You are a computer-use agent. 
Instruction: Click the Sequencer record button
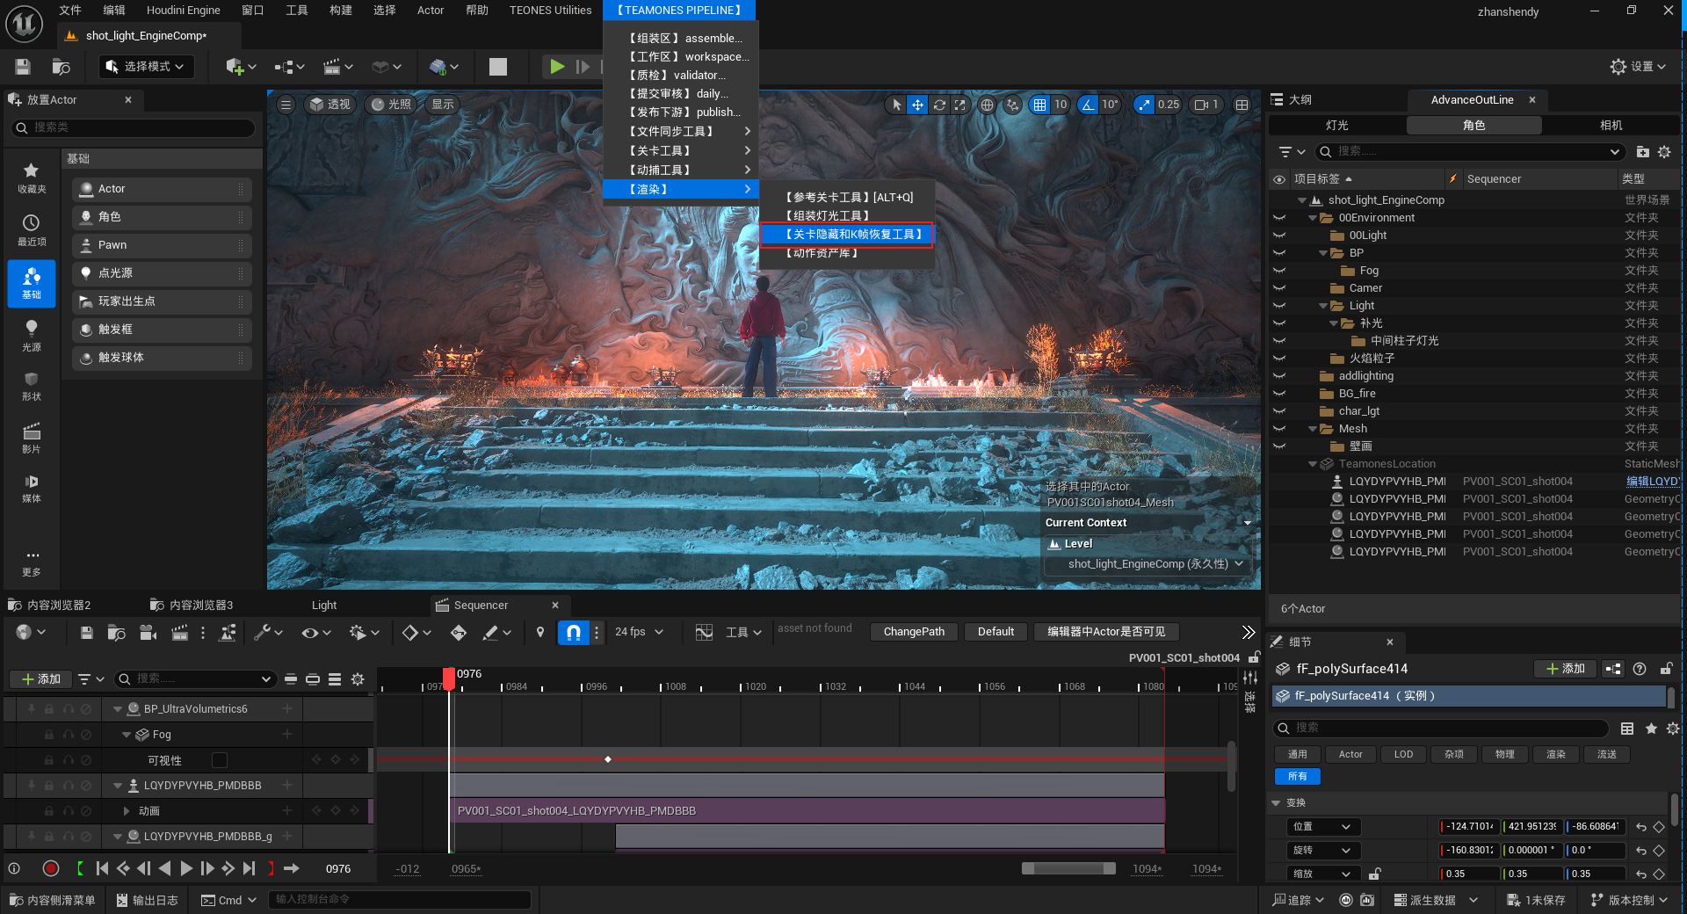(51, 868)
